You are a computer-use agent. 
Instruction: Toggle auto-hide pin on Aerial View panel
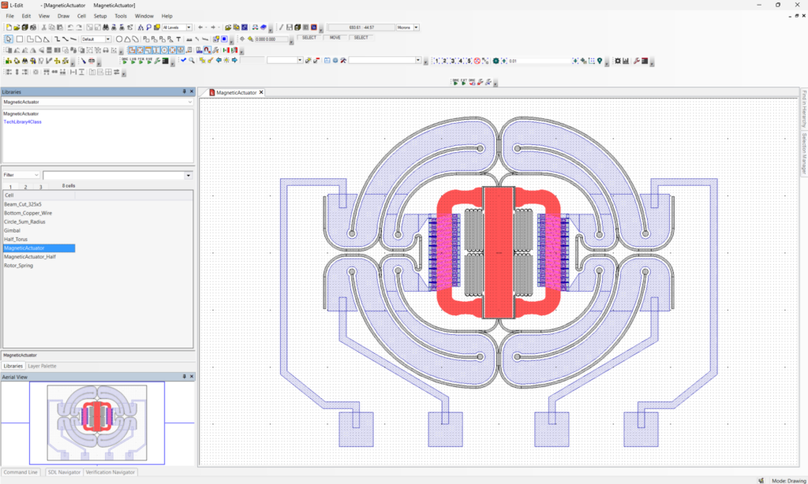coord(185,377)
